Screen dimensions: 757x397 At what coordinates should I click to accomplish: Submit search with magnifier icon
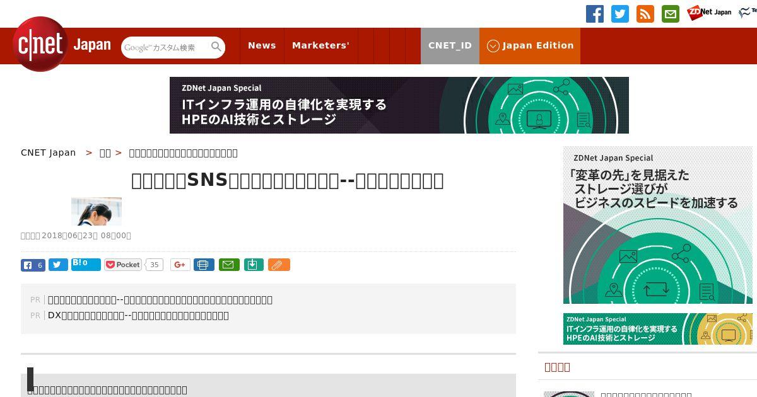pos(216,47)
